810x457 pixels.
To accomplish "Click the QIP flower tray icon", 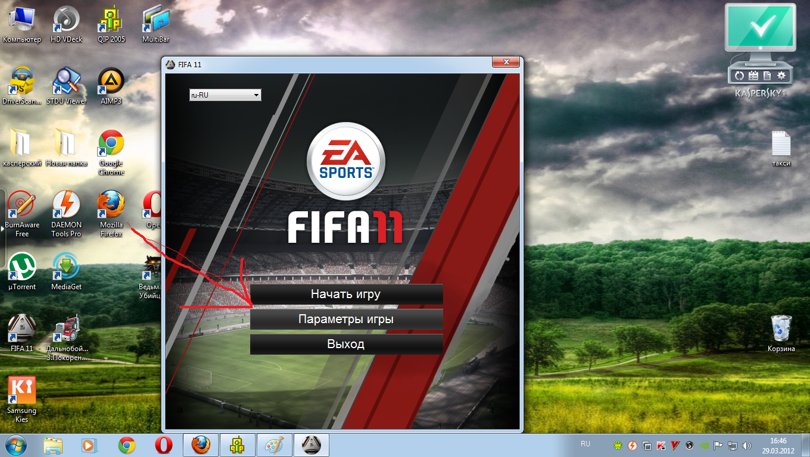I will 618,445.
